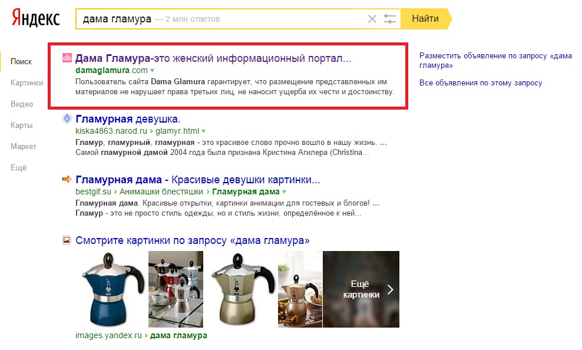
Task: Click the blue icon beside Гламурная девушка
Action: (66, 119)
